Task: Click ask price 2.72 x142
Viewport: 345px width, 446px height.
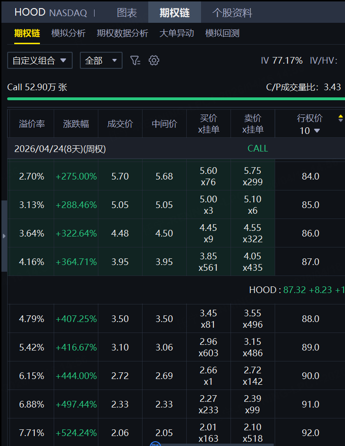Action: (x=252, y=376)
